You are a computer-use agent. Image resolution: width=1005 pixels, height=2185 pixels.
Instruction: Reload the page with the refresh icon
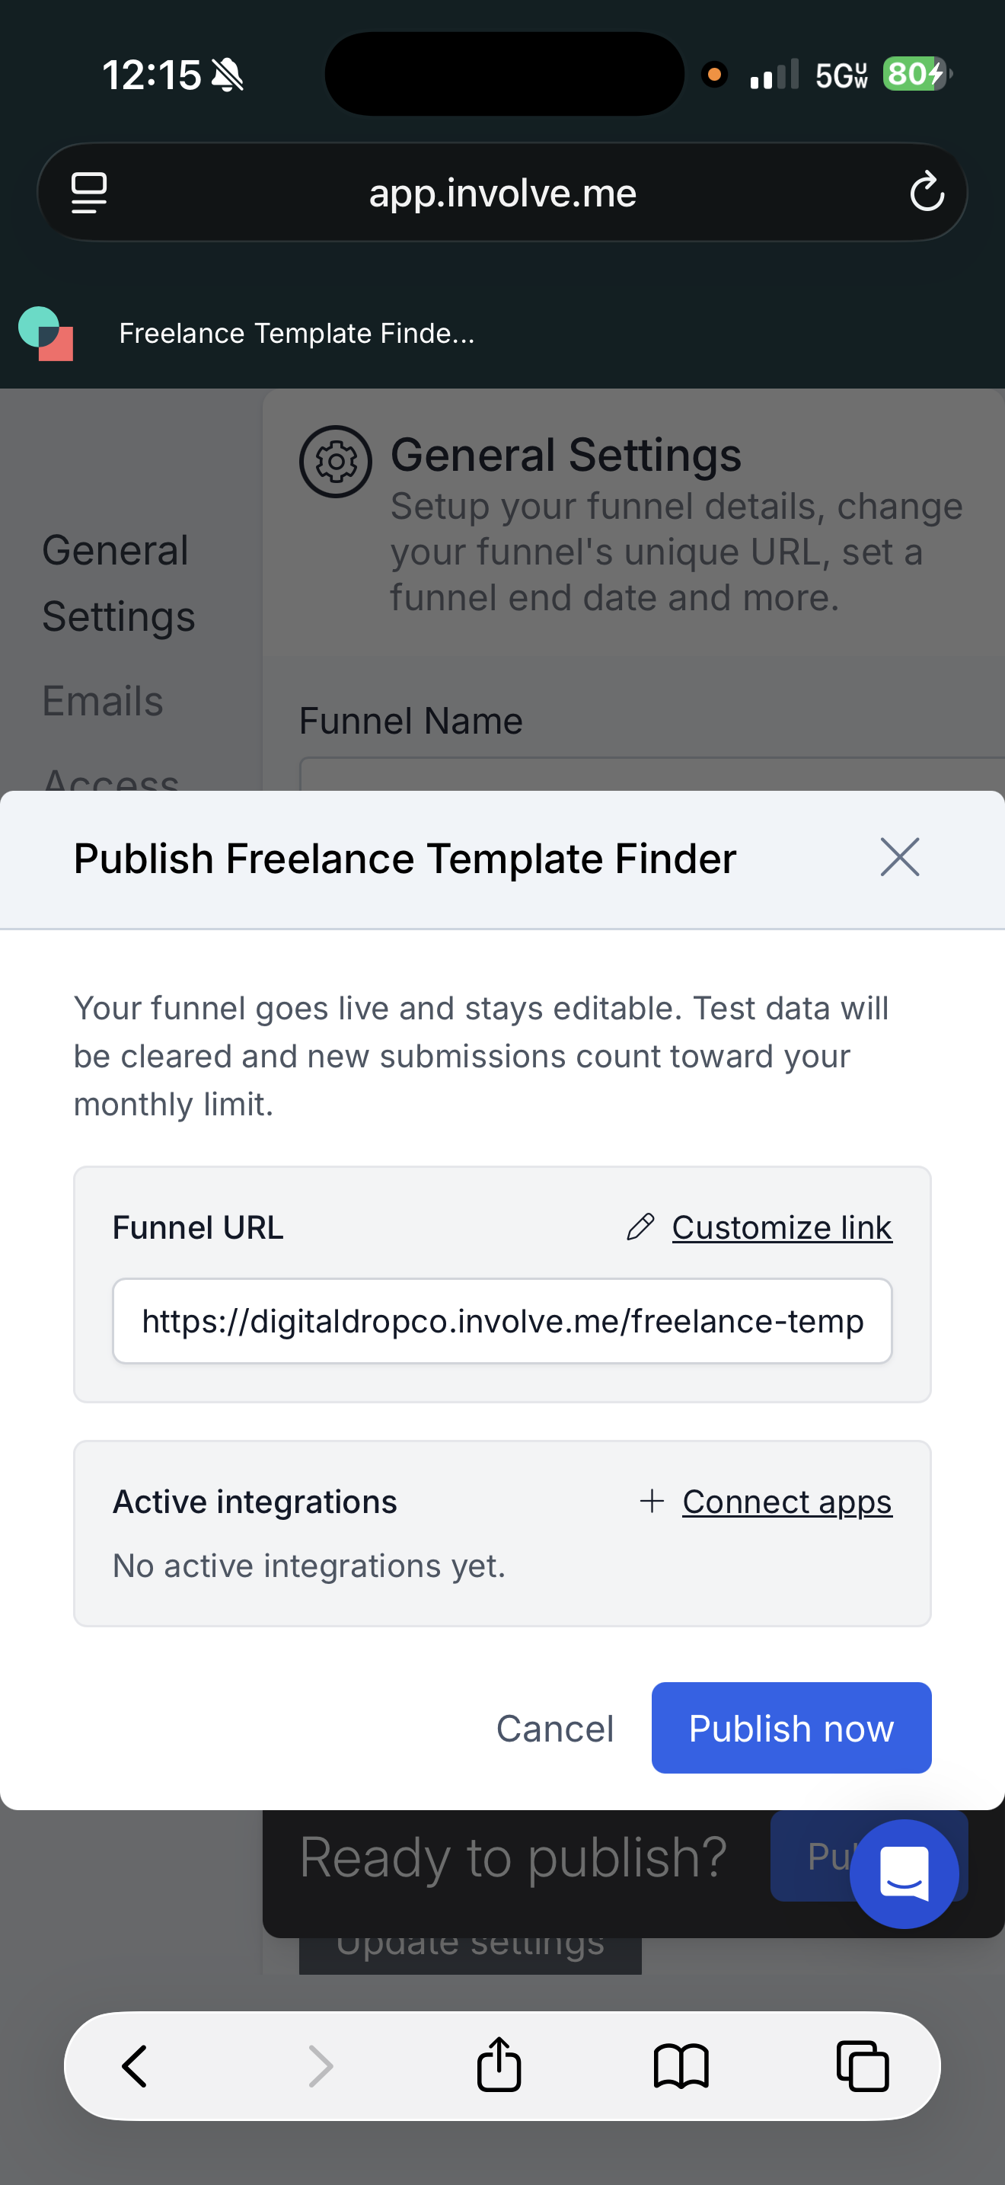pyautogui.click(x=926, y=193)
